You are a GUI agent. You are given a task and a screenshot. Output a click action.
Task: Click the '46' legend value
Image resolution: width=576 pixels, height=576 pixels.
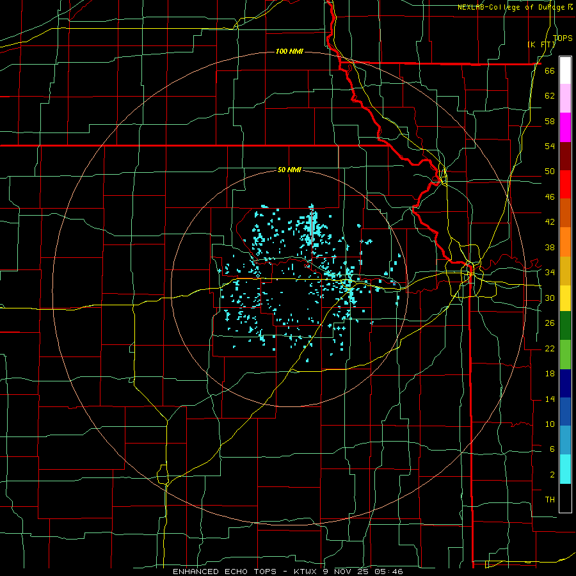click(550, 197)
